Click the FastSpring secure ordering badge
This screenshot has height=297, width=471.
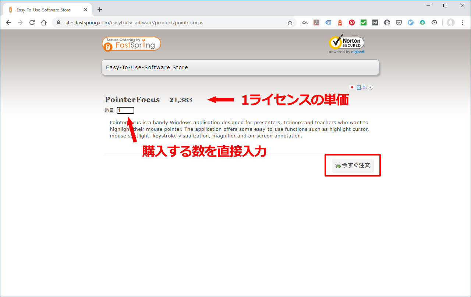pos(131,44)
